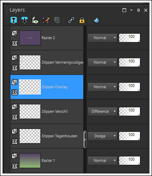Open the Dodge blend mode dropdown

point(102,136)
